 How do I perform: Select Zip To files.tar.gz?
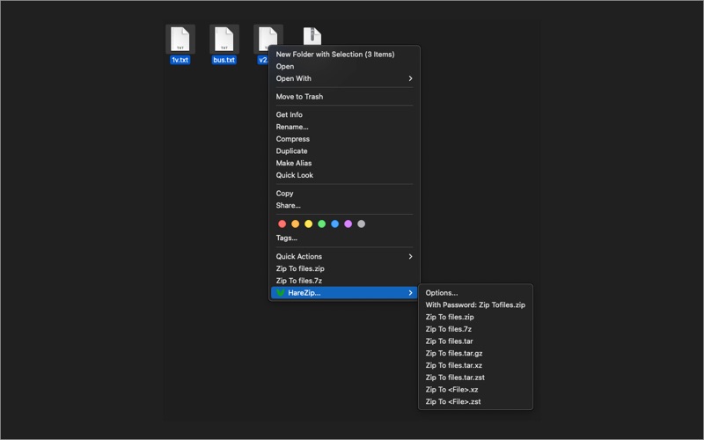[475, 354]
